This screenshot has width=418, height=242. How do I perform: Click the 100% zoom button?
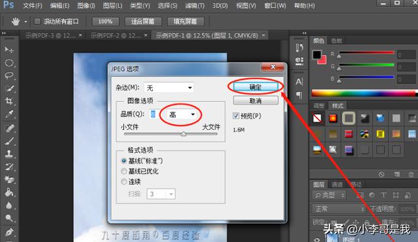tap(105, 22)
